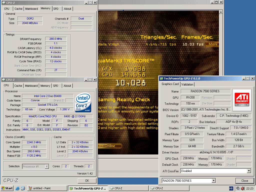Image resolution: width=256 pixels, height=192 pixels.
Task: Select Memory tab in bottom CPU-Z window
Action: (45, 86)
